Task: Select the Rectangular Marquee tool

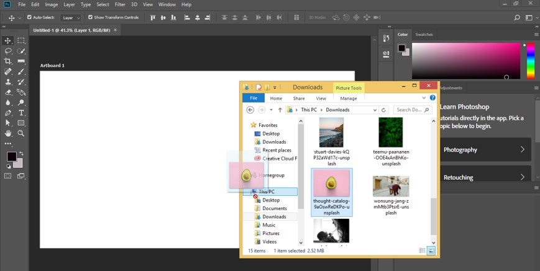Action: pyautogui.click(x=21, y=40)
